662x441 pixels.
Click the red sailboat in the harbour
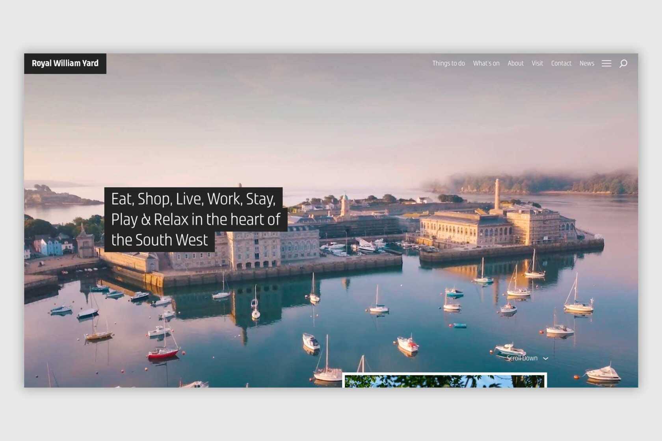(x=163, y=353)
